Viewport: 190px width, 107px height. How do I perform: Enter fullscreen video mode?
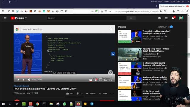pos(111,80)
